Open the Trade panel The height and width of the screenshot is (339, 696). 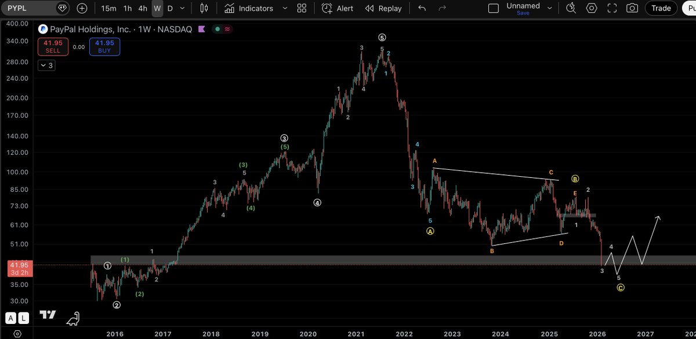click(x=661, y=8)
